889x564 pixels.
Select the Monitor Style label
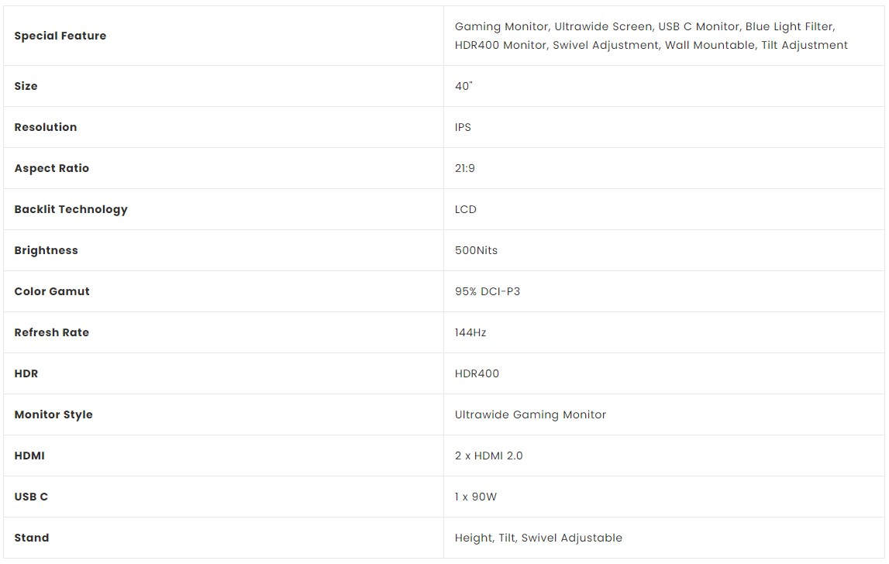(53, 414)
